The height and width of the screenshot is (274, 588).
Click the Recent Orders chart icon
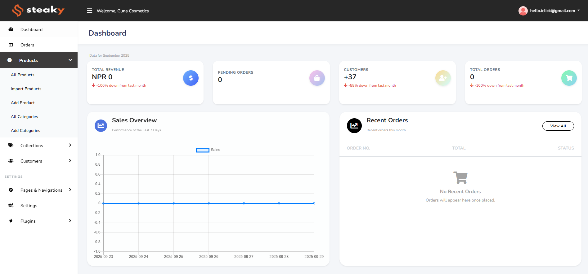point(354,126)
